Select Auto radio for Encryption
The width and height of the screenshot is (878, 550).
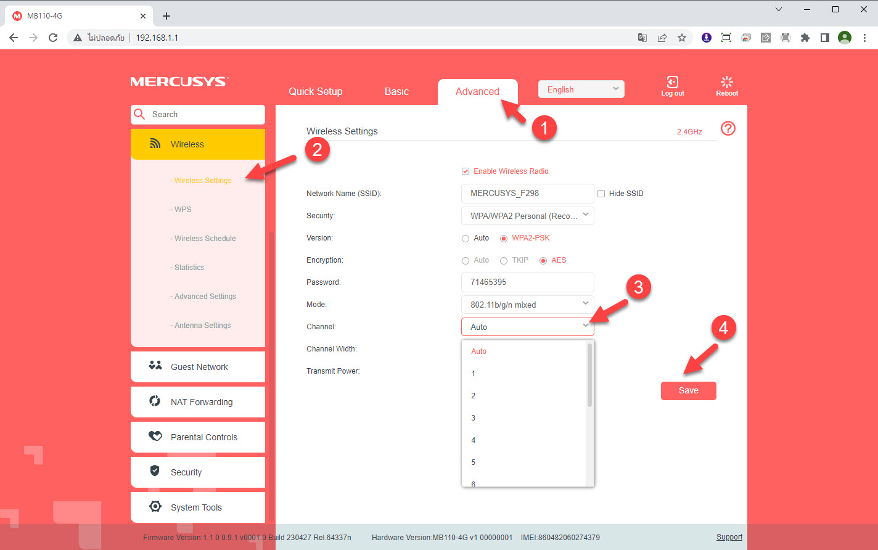click(466, 260)
